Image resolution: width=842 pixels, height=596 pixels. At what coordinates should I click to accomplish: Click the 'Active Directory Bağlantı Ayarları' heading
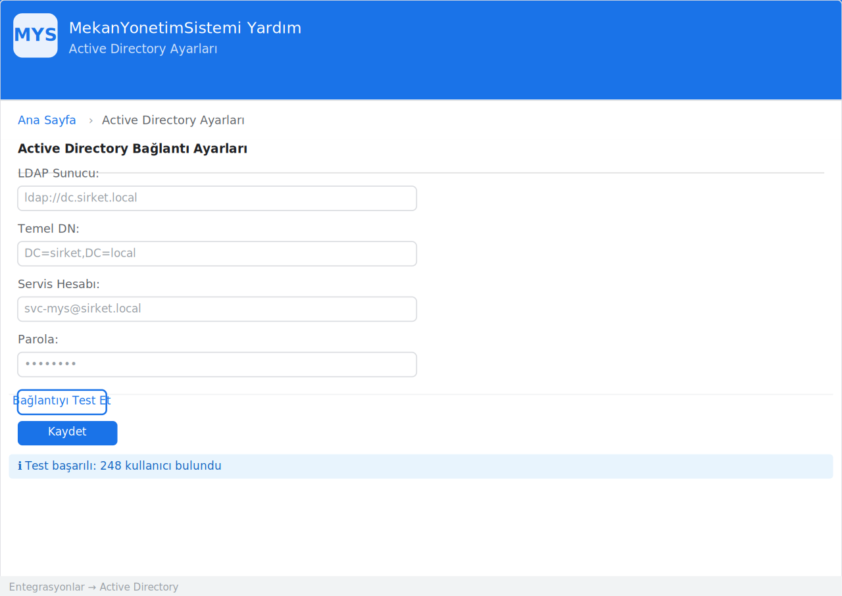point(132,149)
